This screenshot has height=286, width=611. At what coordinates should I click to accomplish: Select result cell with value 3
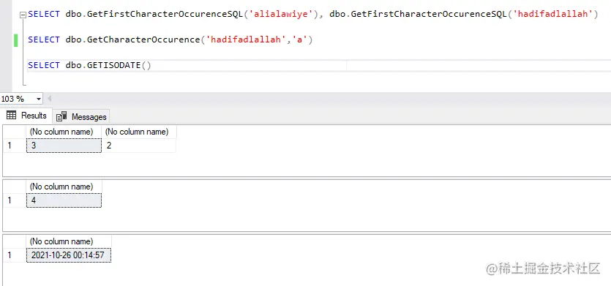(x=64, y=146)
